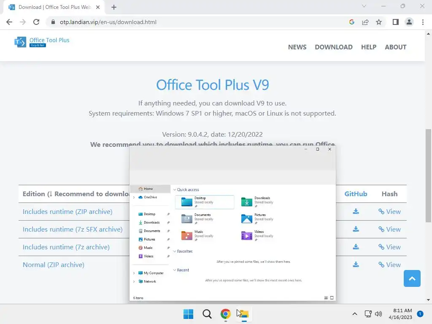Open Chrome three-dot menu

pos(423,22)
